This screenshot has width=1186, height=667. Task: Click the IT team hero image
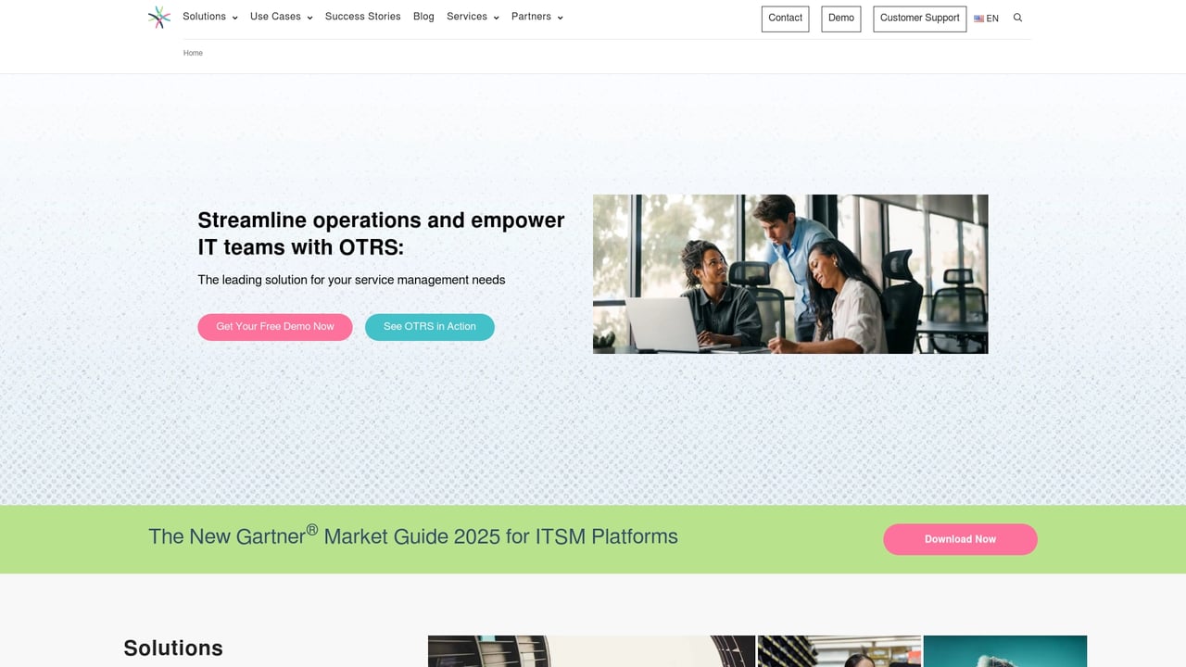pos(790,273)
